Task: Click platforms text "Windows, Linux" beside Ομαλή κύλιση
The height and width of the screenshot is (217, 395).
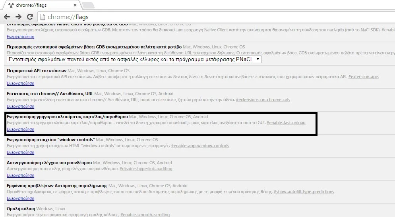Action: [50, 209]
